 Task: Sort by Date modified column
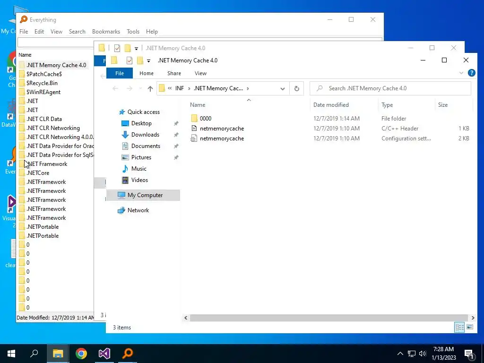(331, 105)
